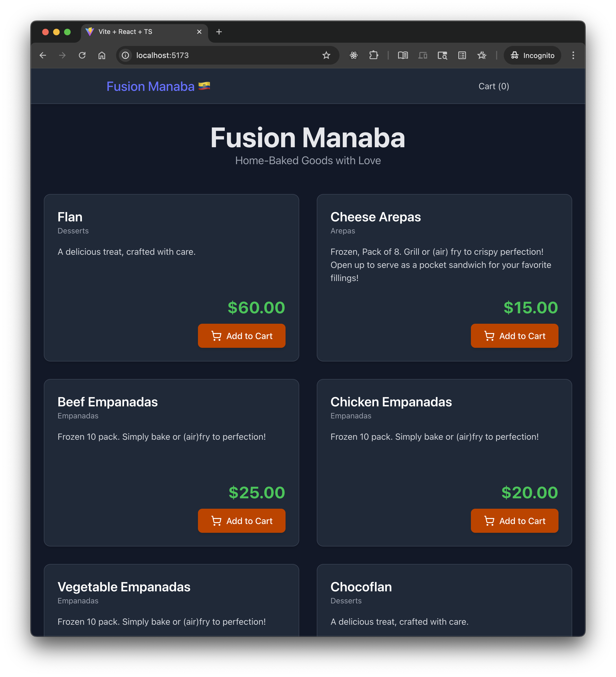This screenshot has width=616, height=677.
Task: Add Cheese Arepas to cart
Action: pos(514,336)
